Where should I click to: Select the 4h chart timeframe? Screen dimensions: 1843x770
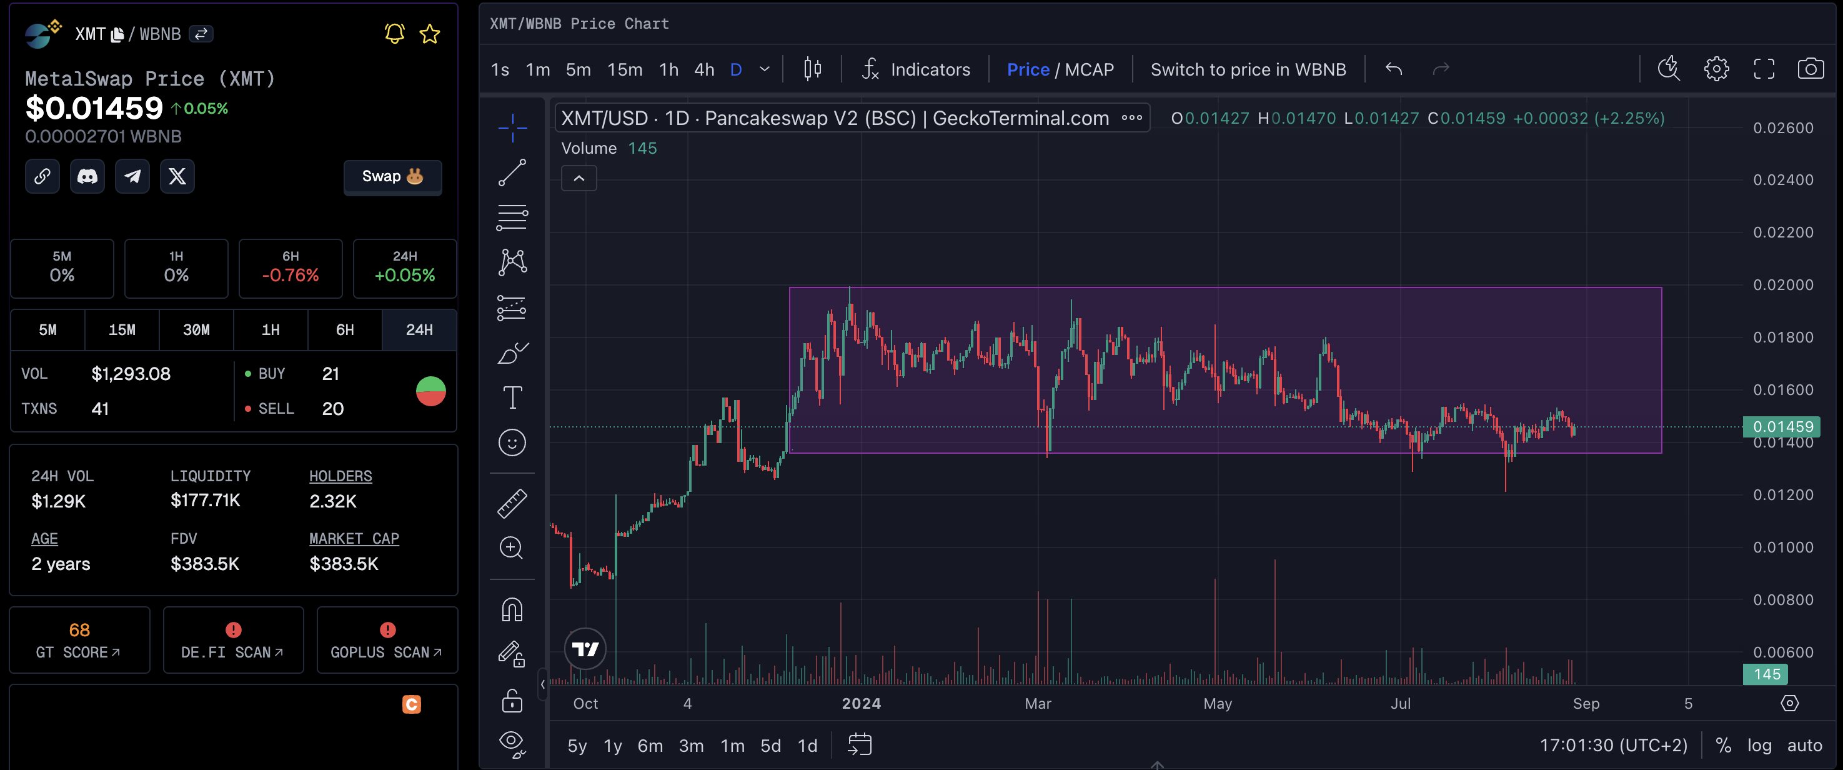[704, 69]
